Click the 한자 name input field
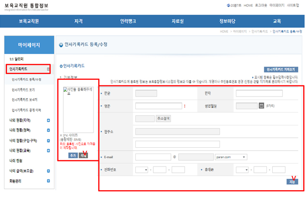Viewport: 307px width, 198px height. pyautogui.click(x=259, y=93)
